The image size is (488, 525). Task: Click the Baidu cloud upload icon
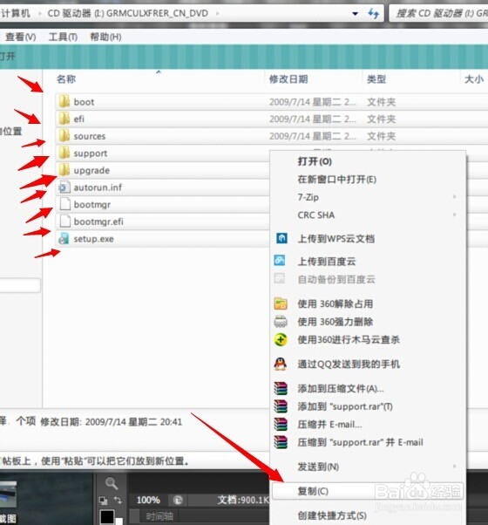[280, 261]
